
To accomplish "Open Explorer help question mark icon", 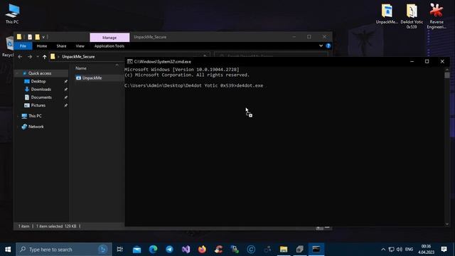I will (328, 46).
